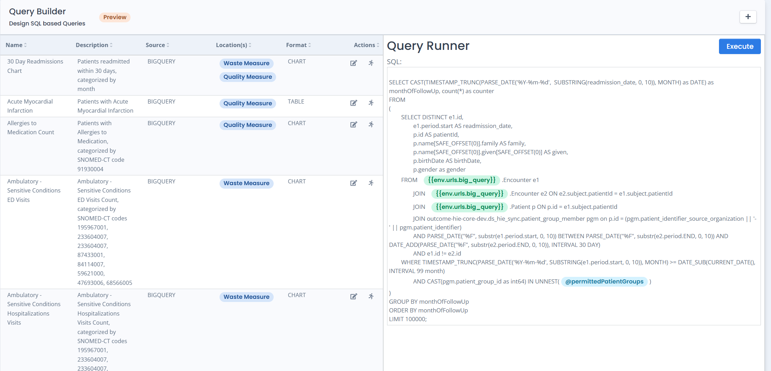Click TABLE format in Acute Myocardial row

[296, 101]
